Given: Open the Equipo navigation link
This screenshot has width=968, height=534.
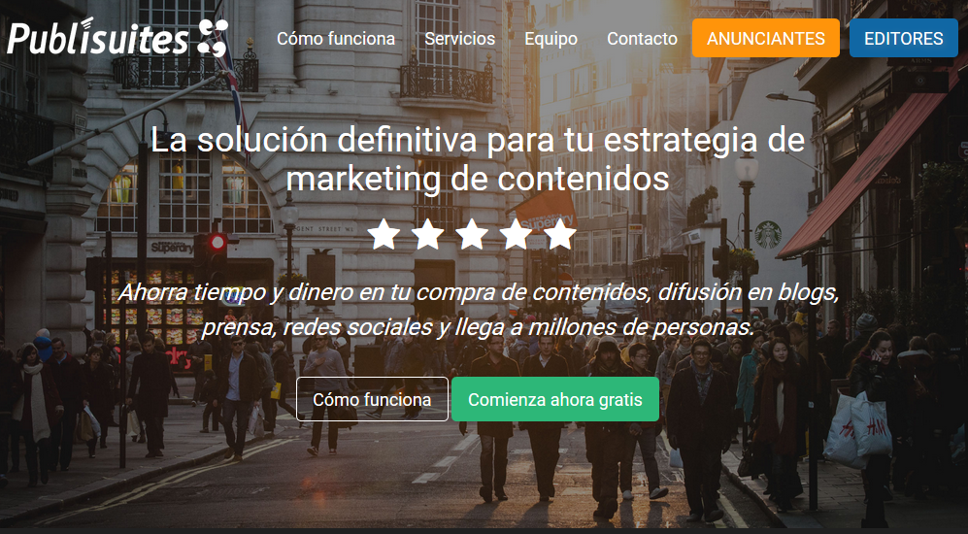Looking at the screenshot, I should (x=551, y=38).
